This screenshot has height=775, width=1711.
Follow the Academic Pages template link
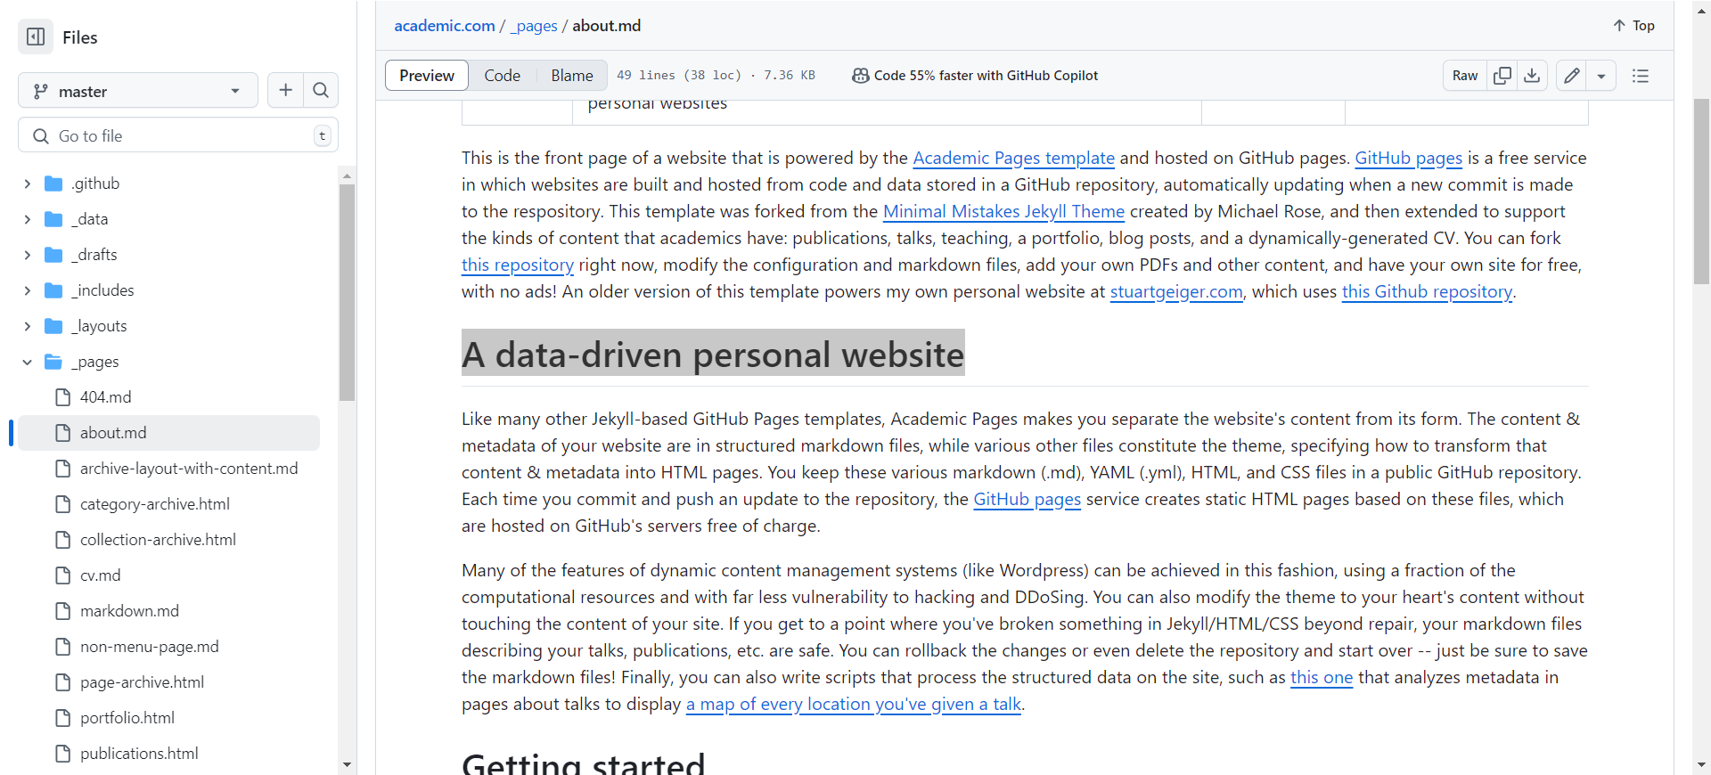1013,159
